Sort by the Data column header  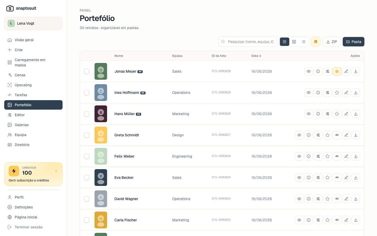256,56
